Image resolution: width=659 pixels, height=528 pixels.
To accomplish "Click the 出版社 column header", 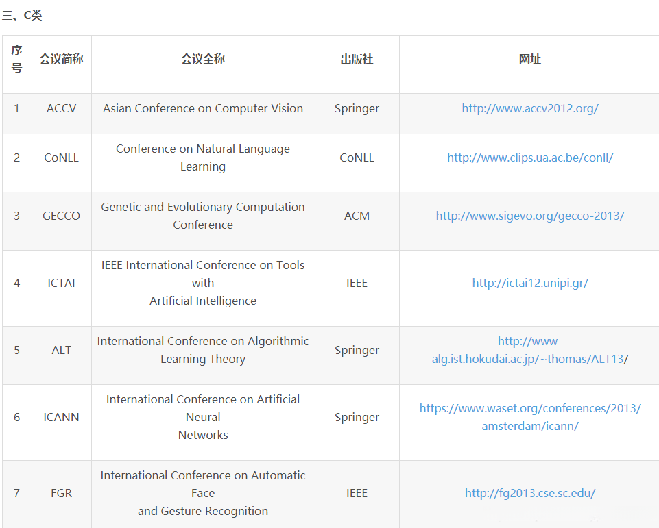I will click(357, 60).
